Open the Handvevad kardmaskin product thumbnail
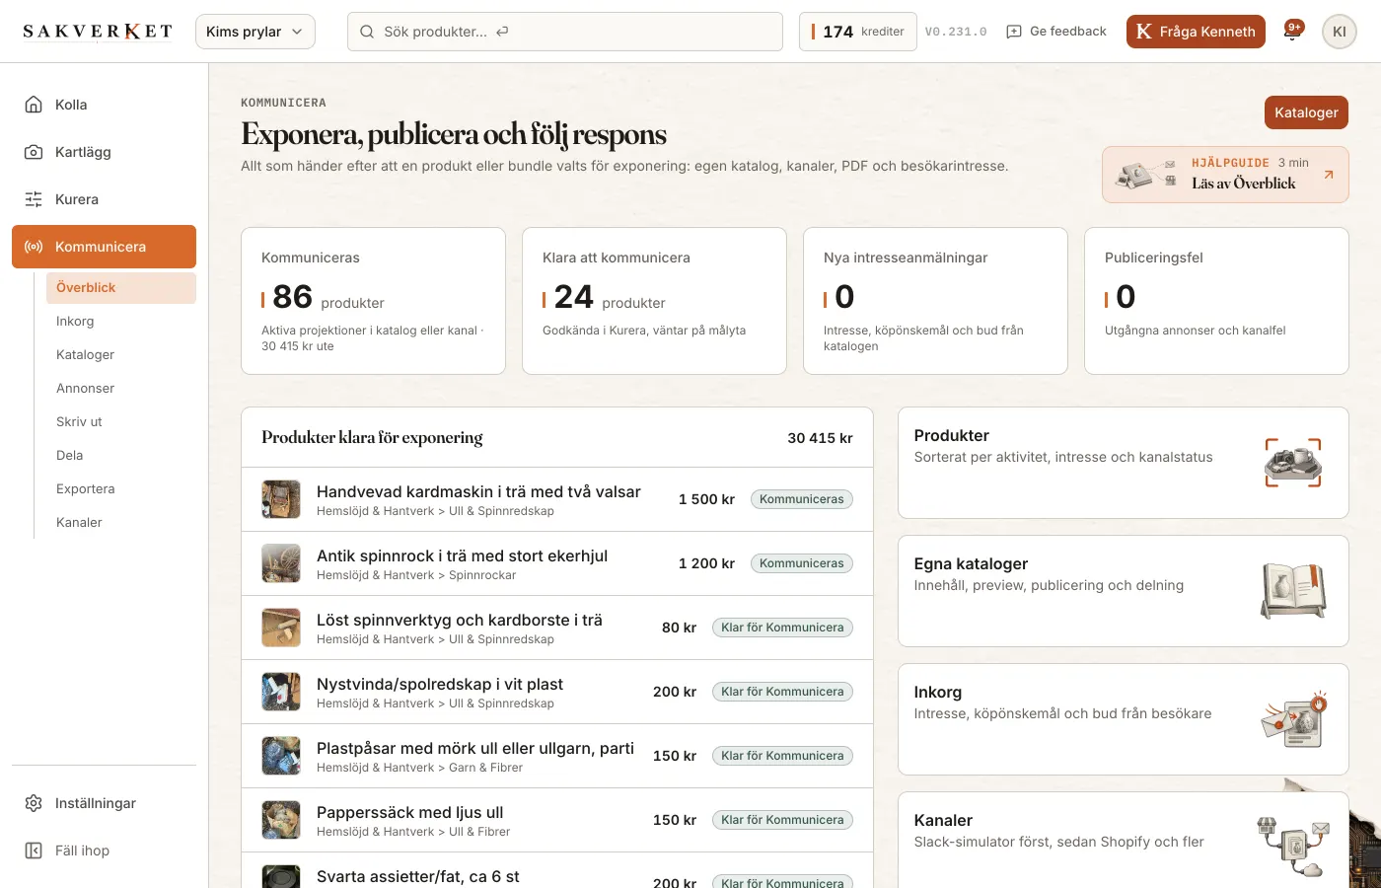Viewport: 1381px width, 888px height. pyautogui.click(x=281, y=499)
